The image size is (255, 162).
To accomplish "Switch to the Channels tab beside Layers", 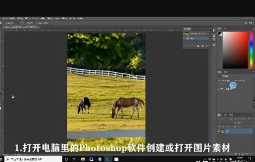I will [225, 115].
